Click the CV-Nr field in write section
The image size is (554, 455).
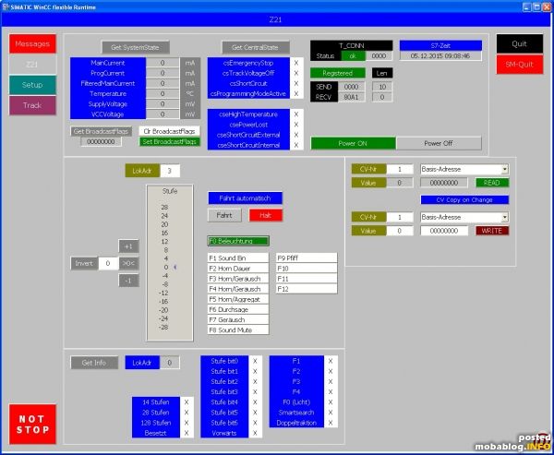click(x=400, y=217)
